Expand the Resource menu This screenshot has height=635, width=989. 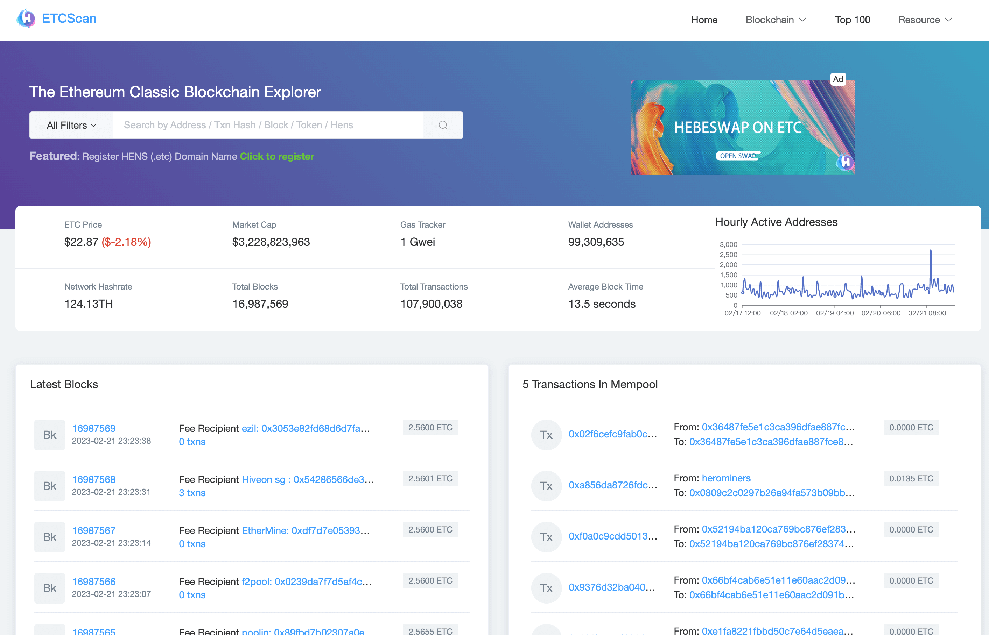pos(925,20)
